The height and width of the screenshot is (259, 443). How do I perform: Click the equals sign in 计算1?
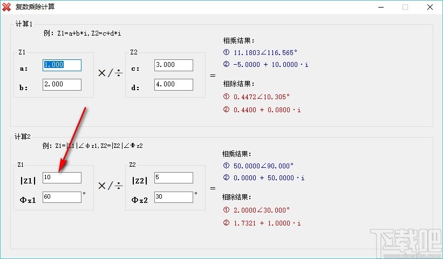click(x=213, y=75)
